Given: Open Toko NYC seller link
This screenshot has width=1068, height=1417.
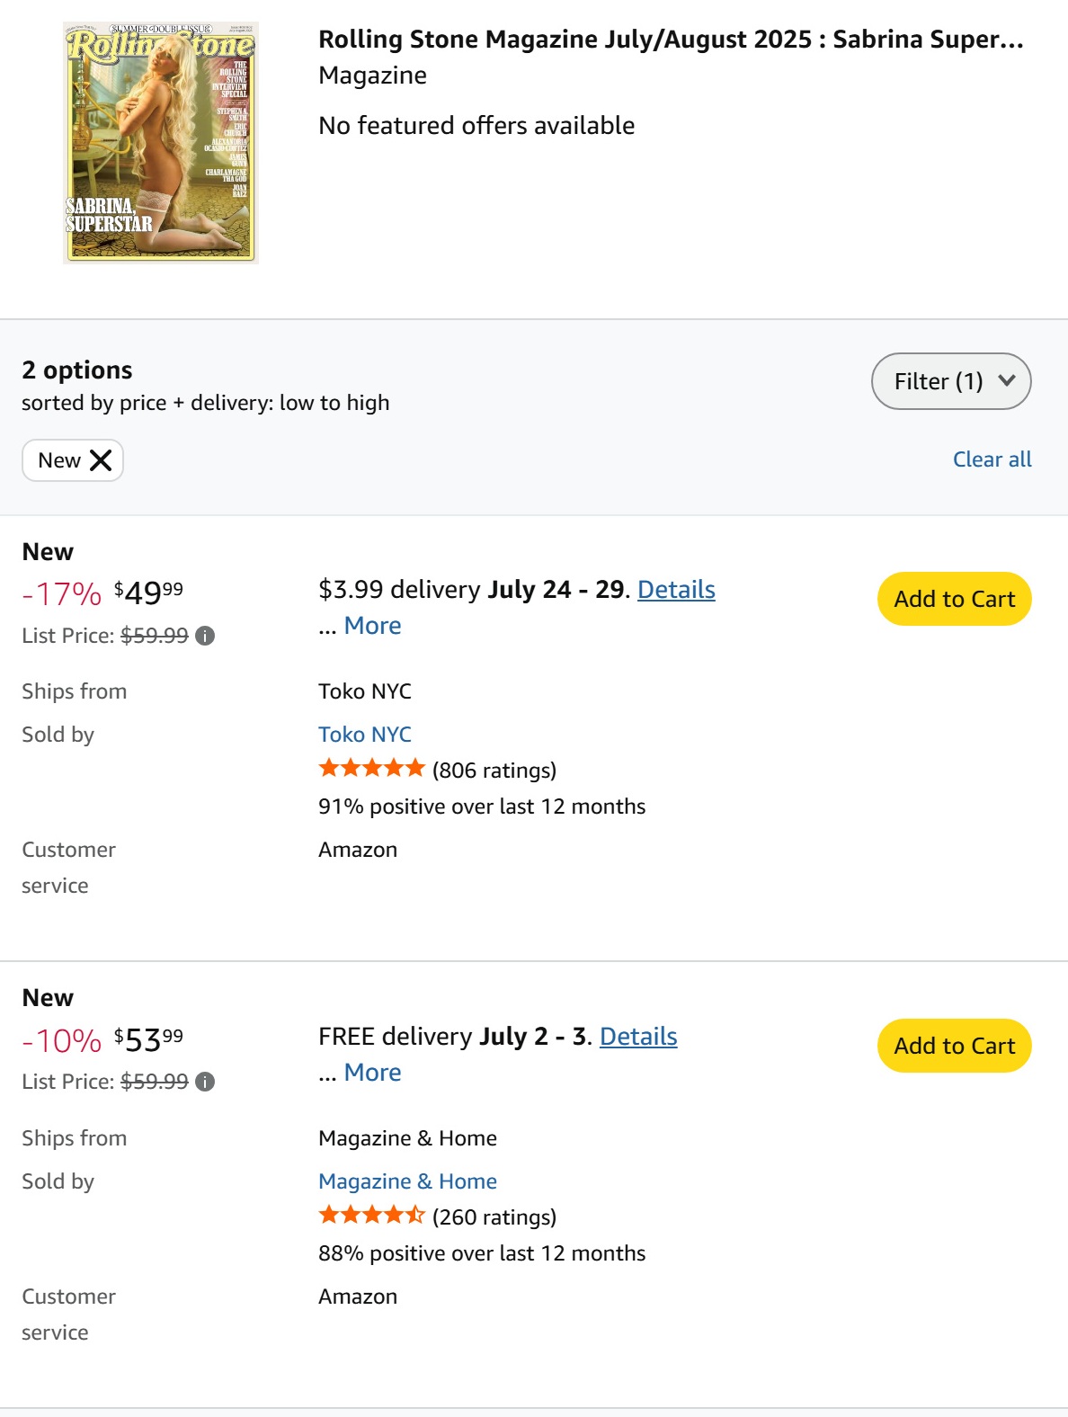Looking at the screenshot, I should (x=365, y=735).
